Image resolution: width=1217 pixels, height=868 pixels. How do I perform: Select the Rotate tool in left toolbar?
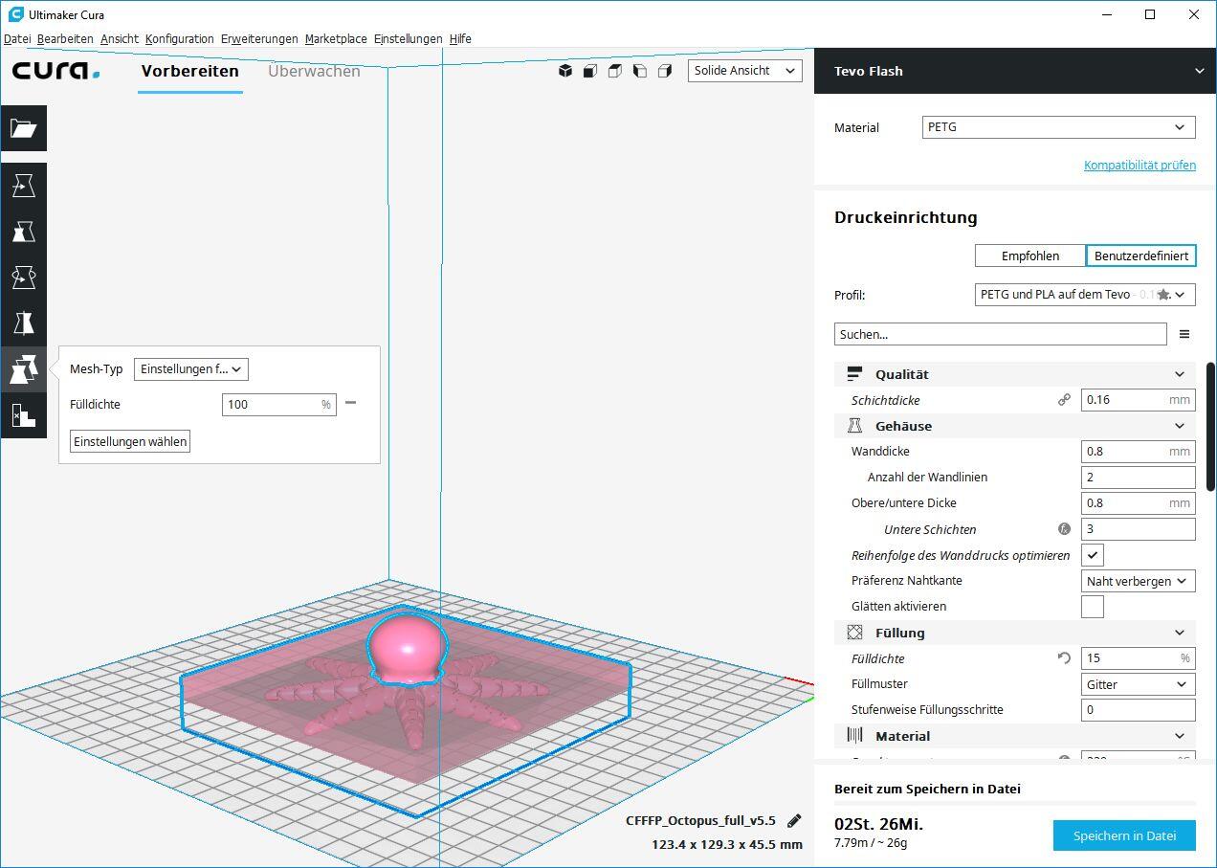(23, 278)
